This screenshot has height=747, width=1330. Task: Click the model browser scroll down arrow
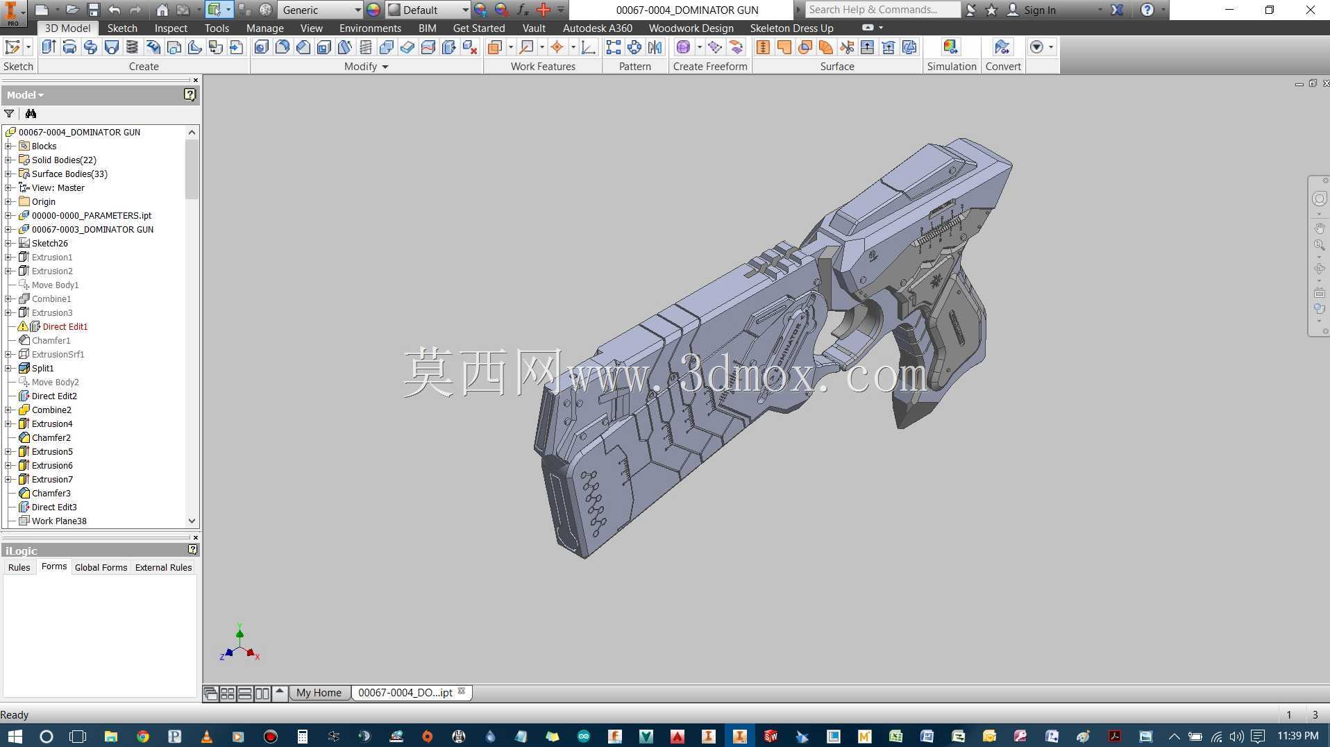192,521
